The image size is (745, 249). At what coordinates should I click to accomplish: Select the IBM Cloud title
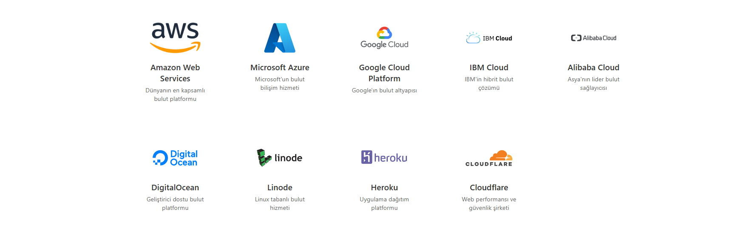489,67
